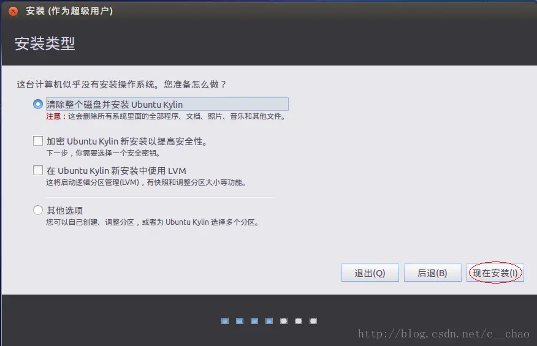Click the 下一步 security key description

pos(104,153)
